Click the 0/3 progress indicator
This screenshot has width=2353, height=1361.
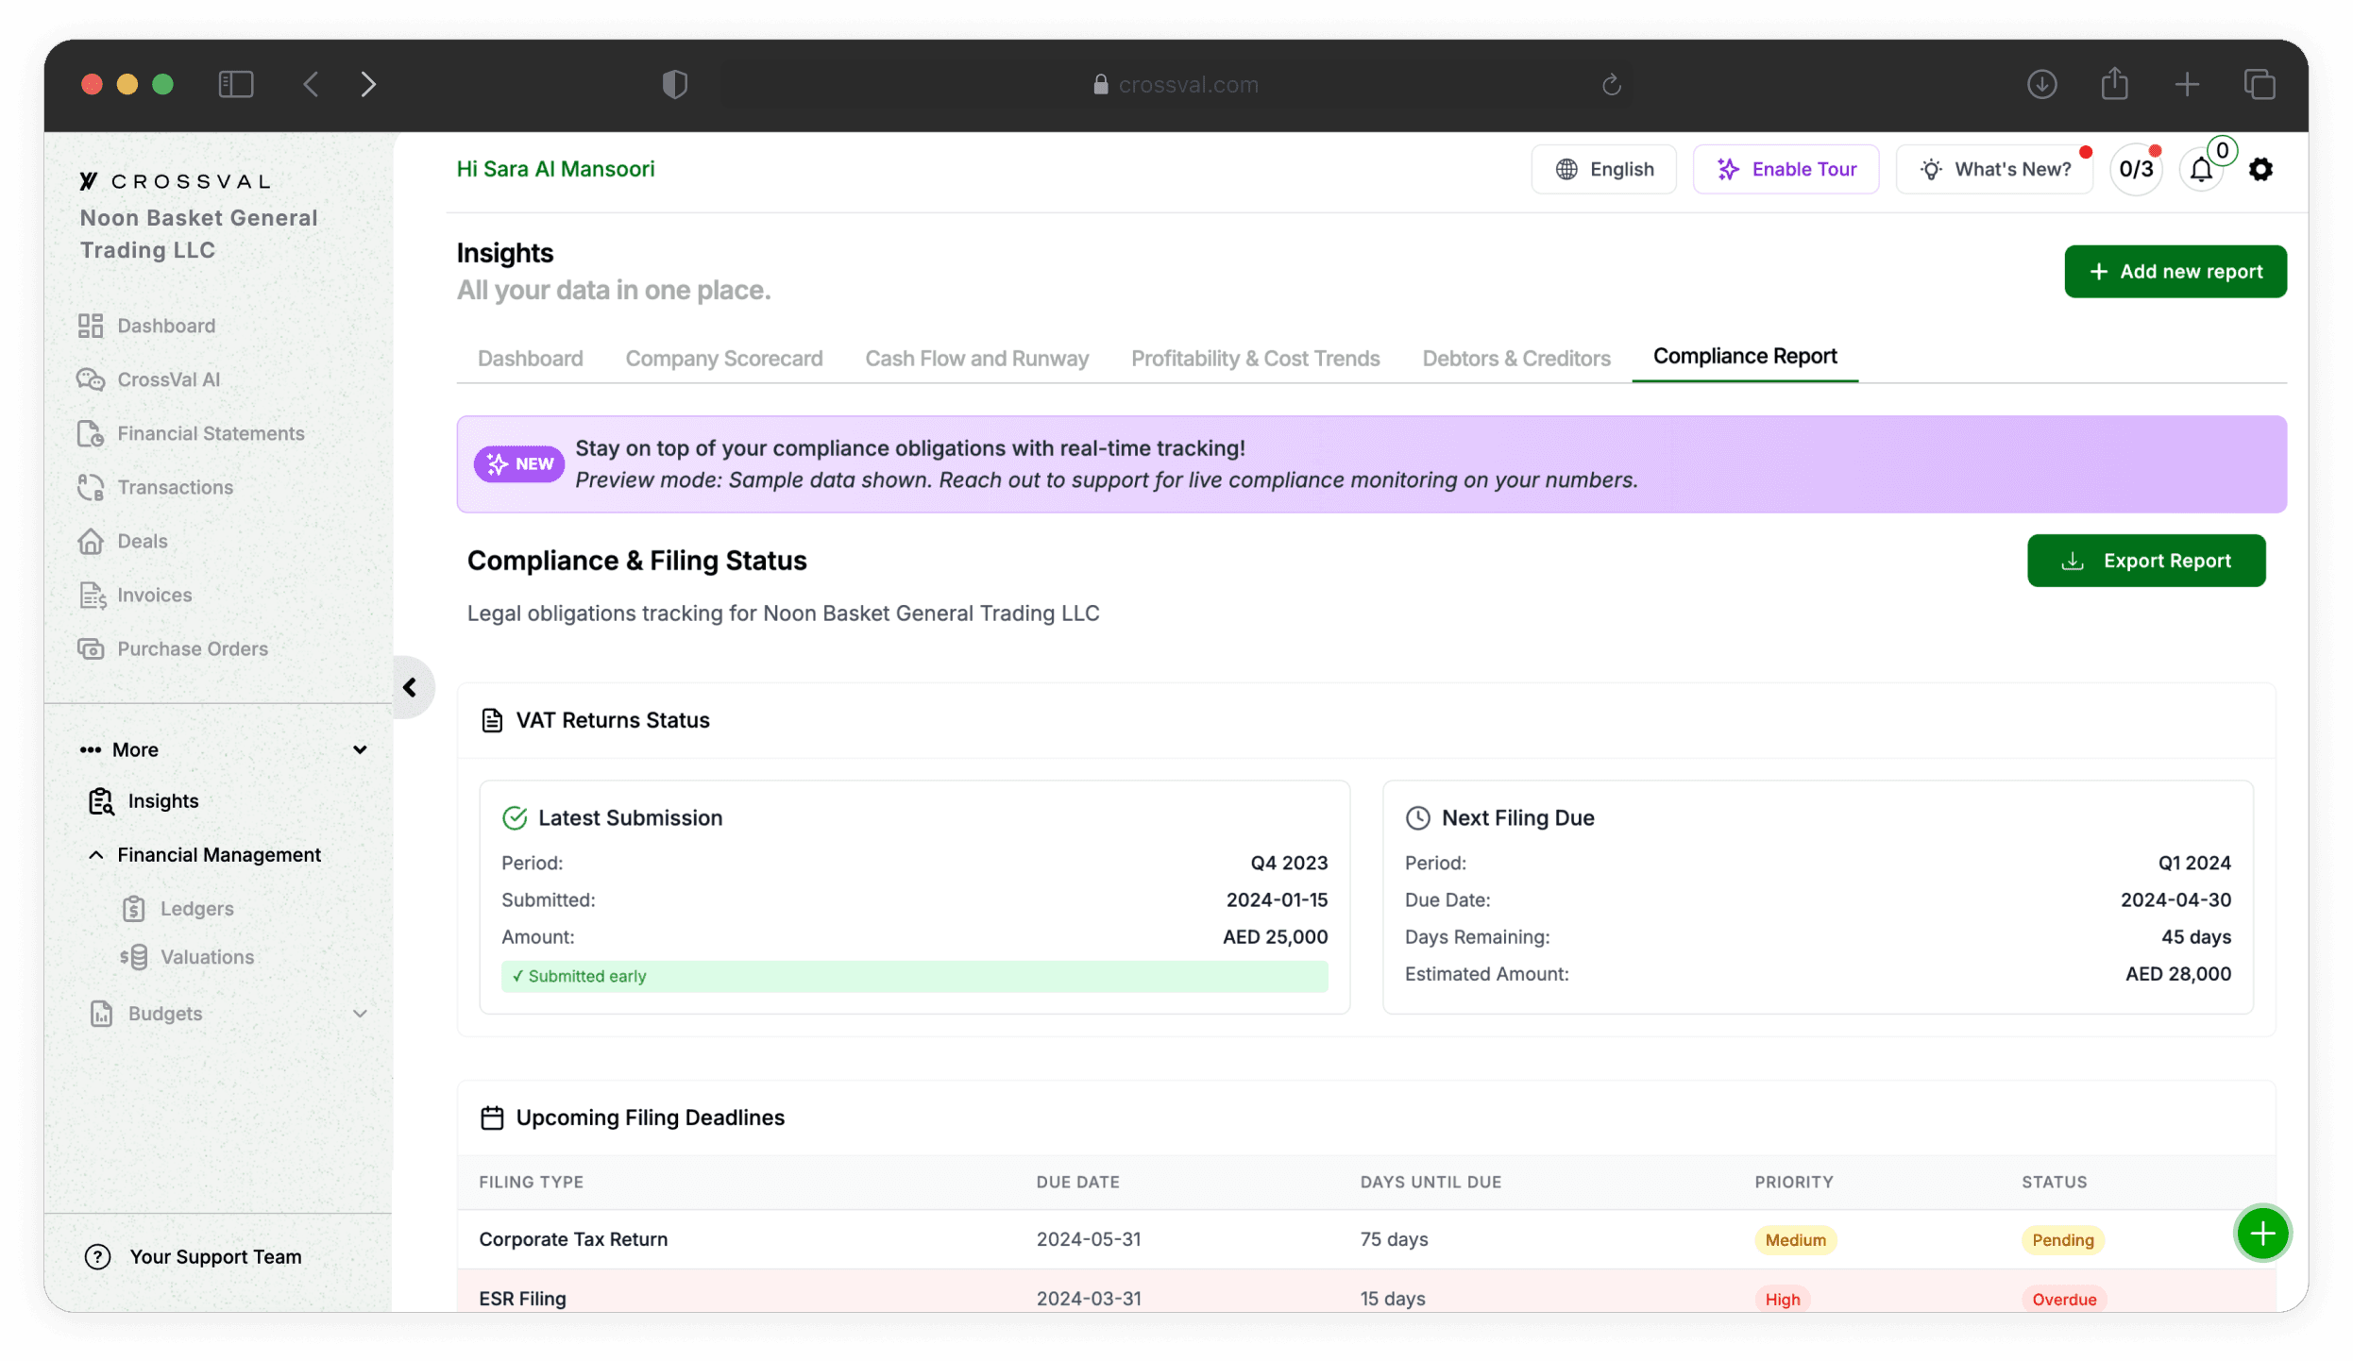coord(2135,170)
